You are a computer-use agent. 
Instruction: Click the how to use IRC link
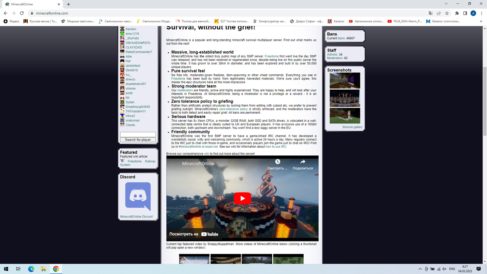coord(276,147)
